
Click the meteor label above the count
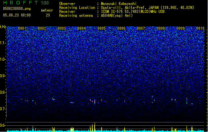[47, 10]
